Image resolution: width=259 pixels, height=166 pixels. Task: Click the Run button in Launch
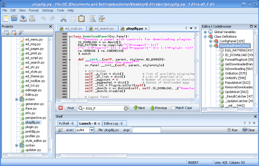point(232,130)
